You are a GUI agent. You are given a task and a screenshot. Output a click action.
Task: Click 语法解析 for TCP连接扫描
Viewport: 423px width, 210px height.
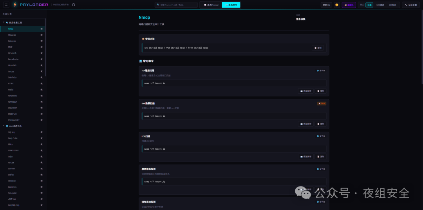point(305,91)
